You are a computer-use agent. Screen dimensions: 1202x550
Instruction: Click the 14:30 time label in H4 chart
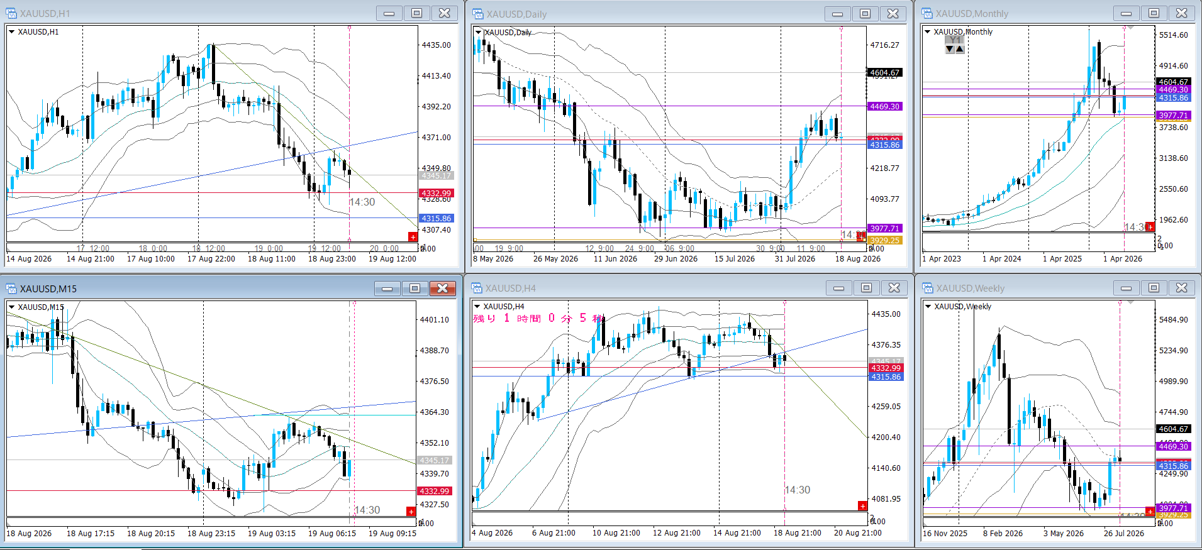click(x=798, y=490)
